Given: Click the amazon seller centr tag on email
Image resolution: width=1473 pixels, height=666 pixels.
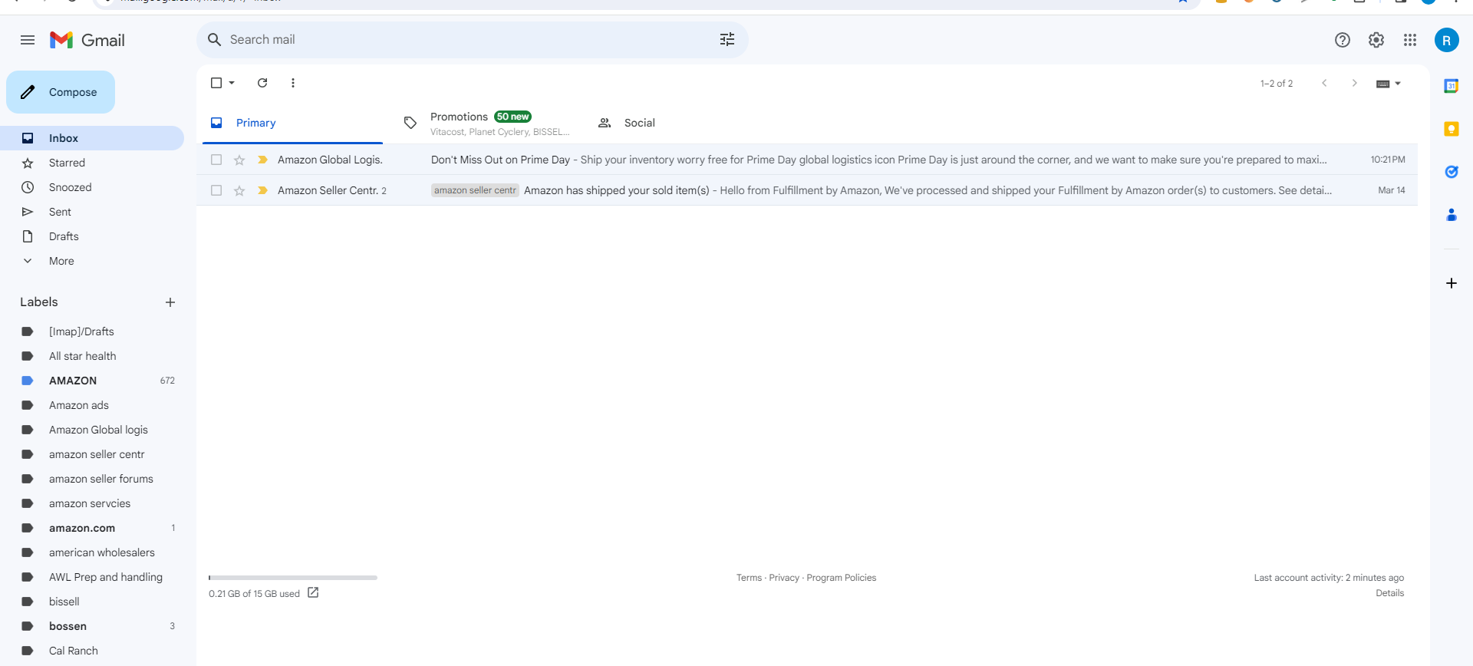Looking at the screenshot, I should coord(475,190).
